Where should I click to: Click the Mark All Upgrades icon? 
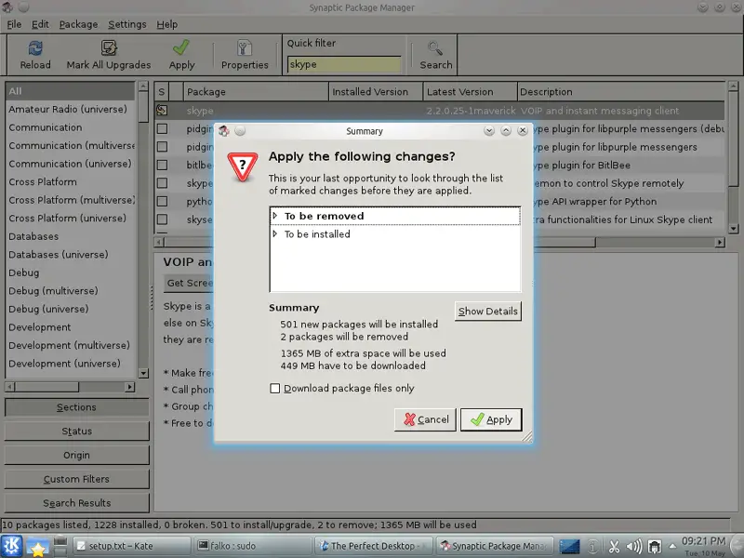pyautogui.click(x=109, y=48)
